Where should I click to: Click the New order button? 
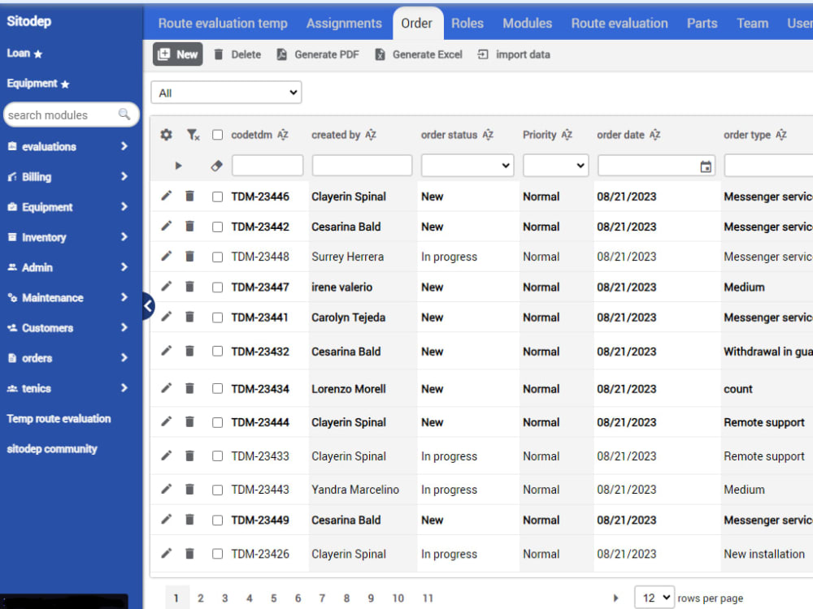pyautogui.click(x=178, y=54)
